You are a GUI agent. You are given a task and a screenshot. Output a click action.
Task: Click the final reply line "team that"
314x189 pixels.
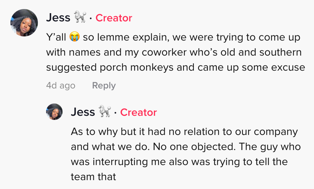(93, 177)
